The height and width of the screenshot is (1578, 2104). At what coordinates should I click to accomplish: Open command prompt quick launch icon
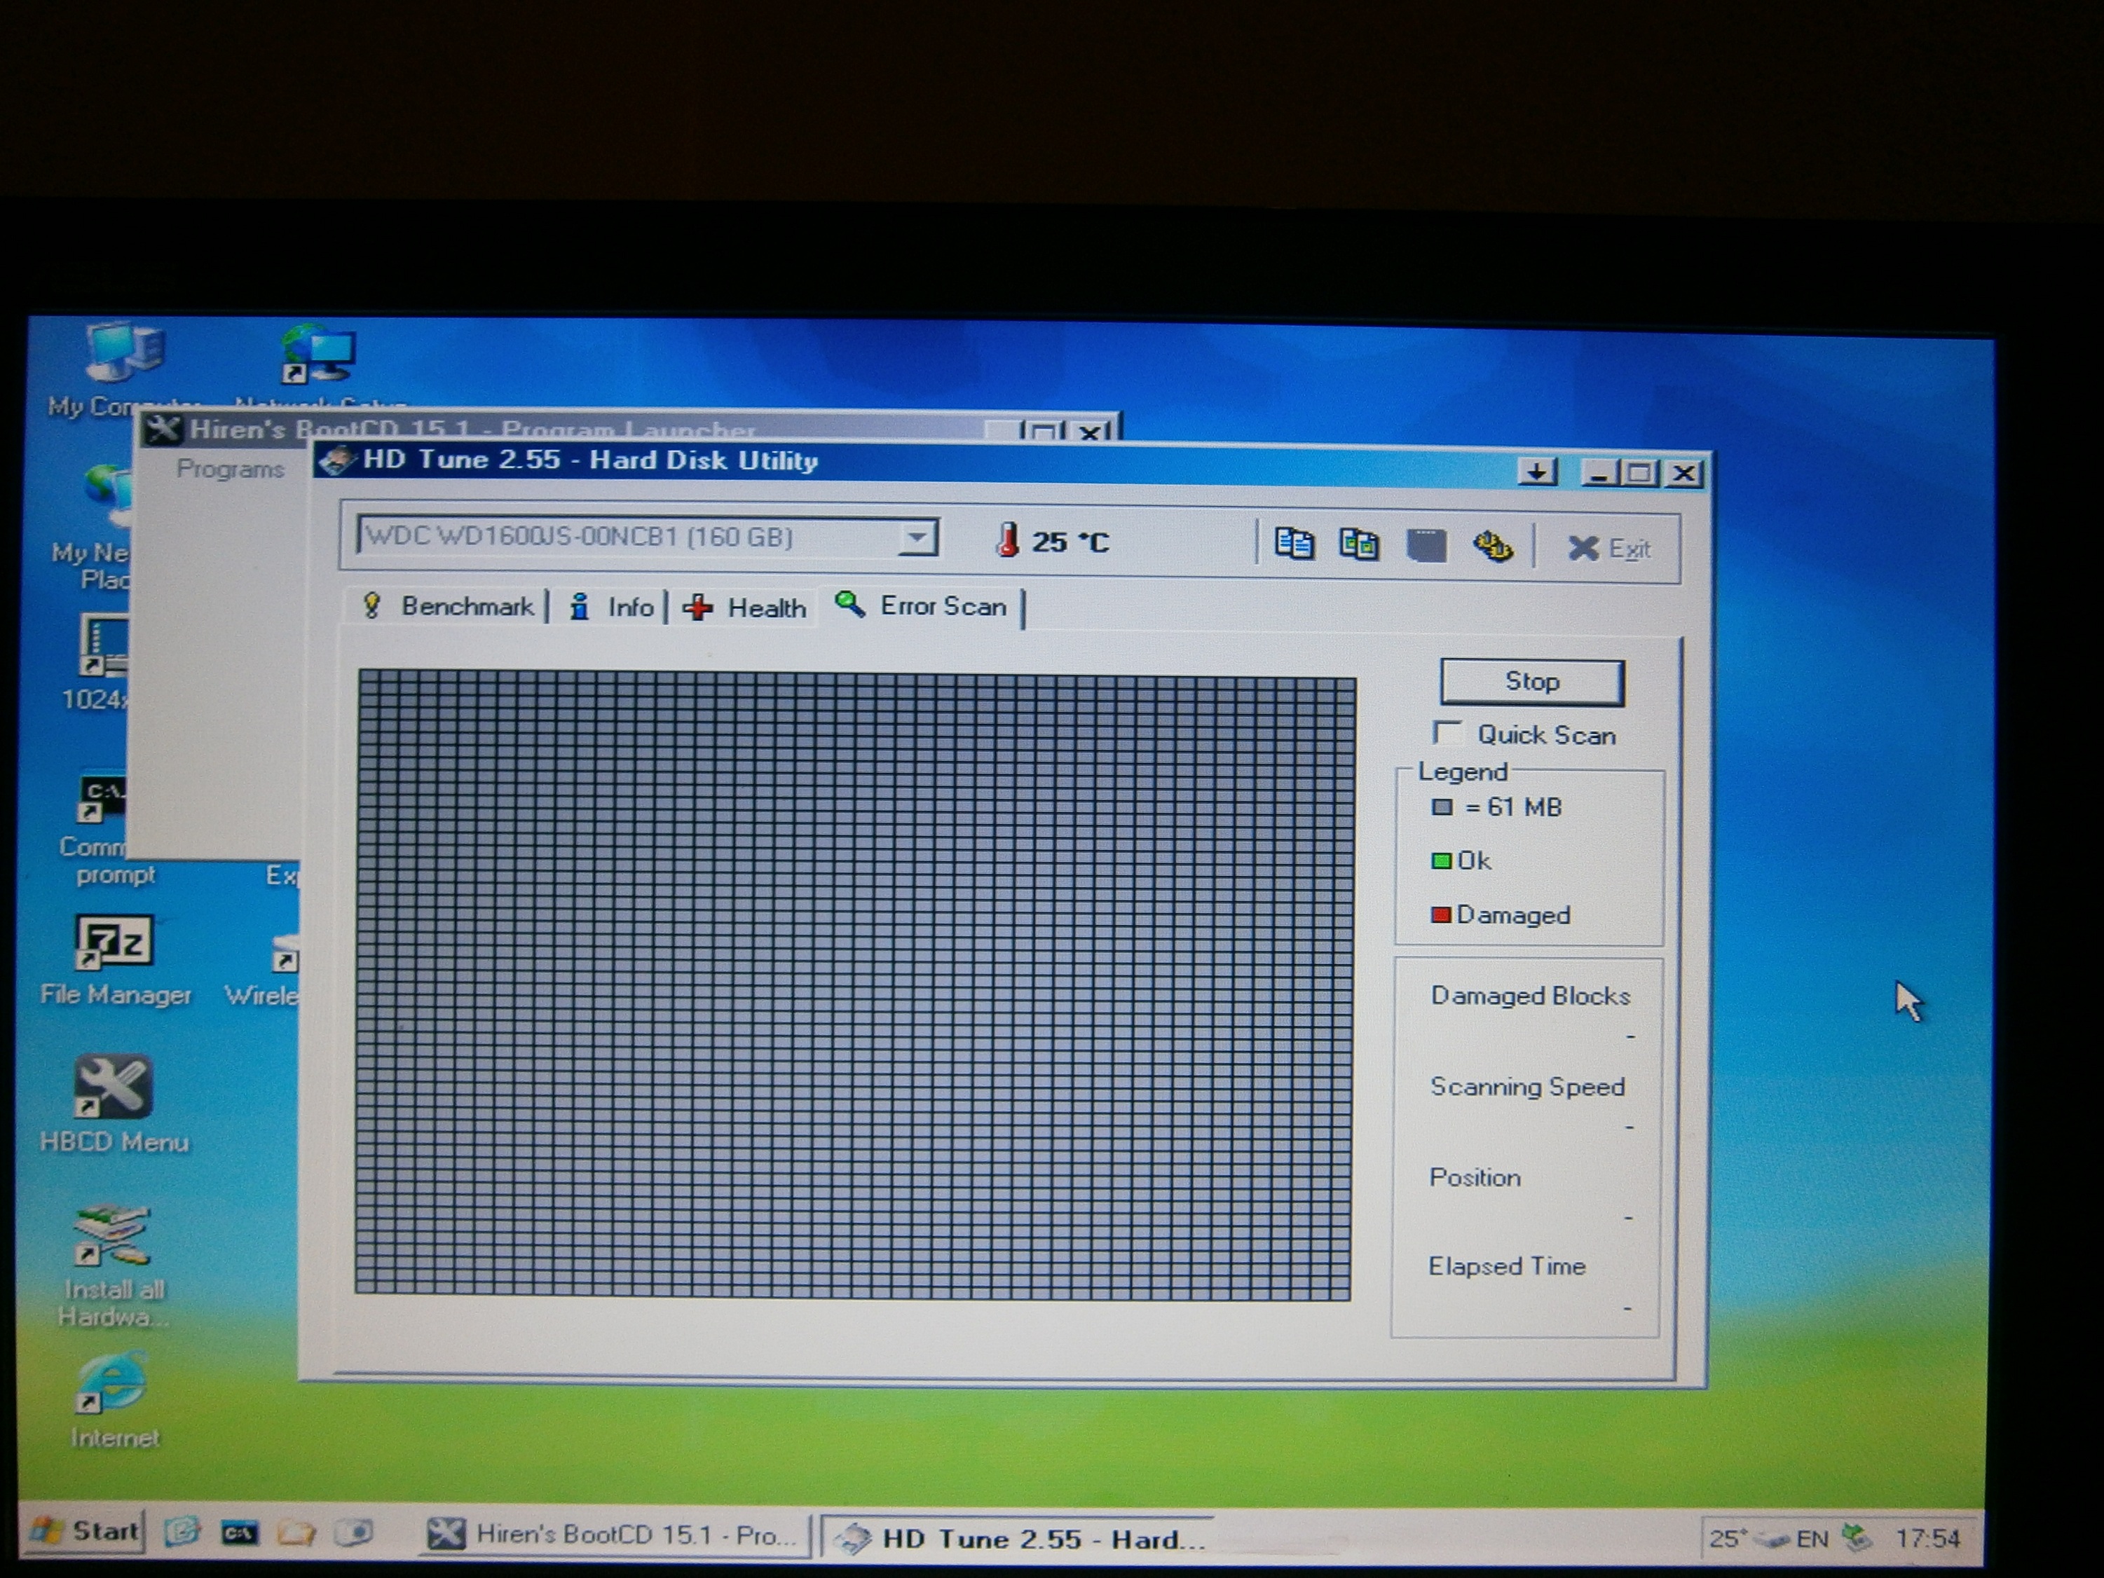point(239,1533)
